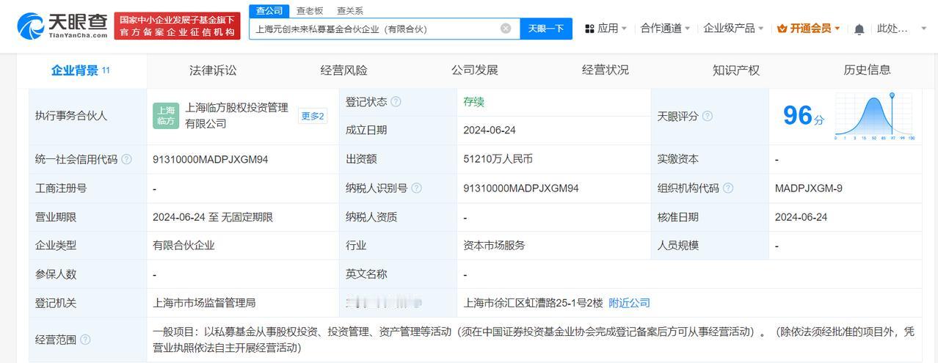This screenshot has width=938, height=363.
Task: Switch to the 知识产权 tab
Action: pyautogui.click(x=736, y=70)
